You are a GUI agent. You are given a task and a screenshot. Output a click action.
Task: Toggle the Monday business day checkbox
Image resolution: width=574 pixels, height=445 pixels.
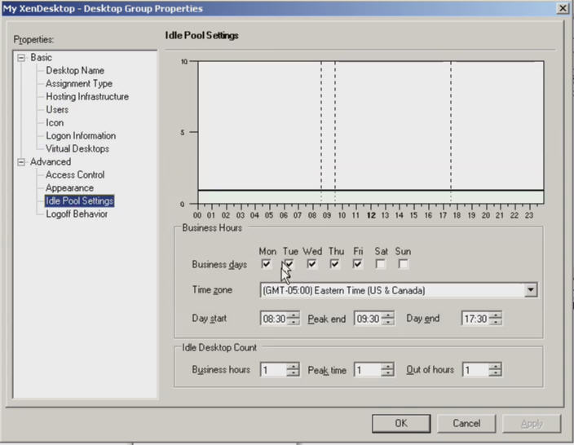pyautogui.click(x=267, y=264)
